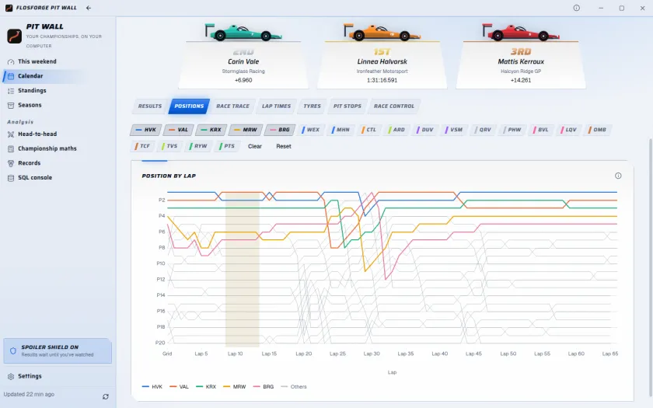Screen dimensions: 653x408
Task: Enable the ARD driver chip
Action: pyautogui.click(x=396, y=130)
